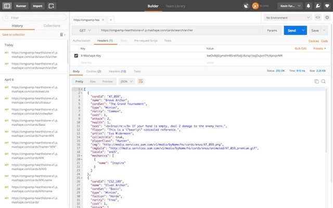333x208 pixels.
Task: Click the heart icon in top bar
Action: [x=327, y=6]
